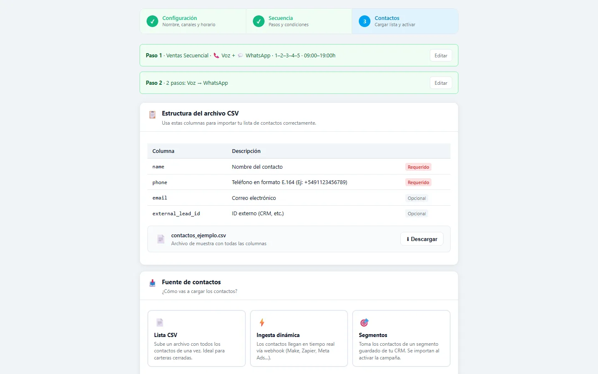Click the file icon next to contactos_ejemplo.csv
598x374 pixels.
tap(161, 239)
